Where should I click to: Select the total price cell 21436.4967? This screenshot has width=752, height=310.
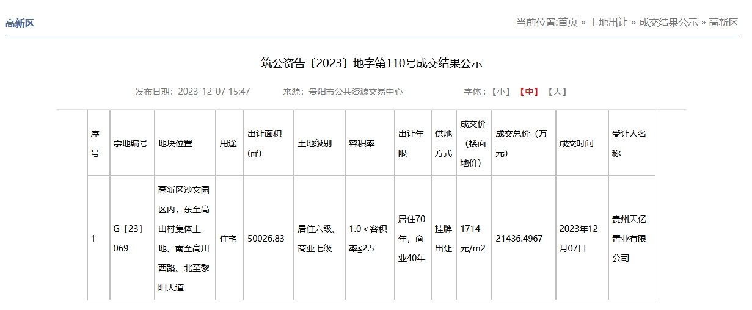pyautogui.click(x=519, y=239)
